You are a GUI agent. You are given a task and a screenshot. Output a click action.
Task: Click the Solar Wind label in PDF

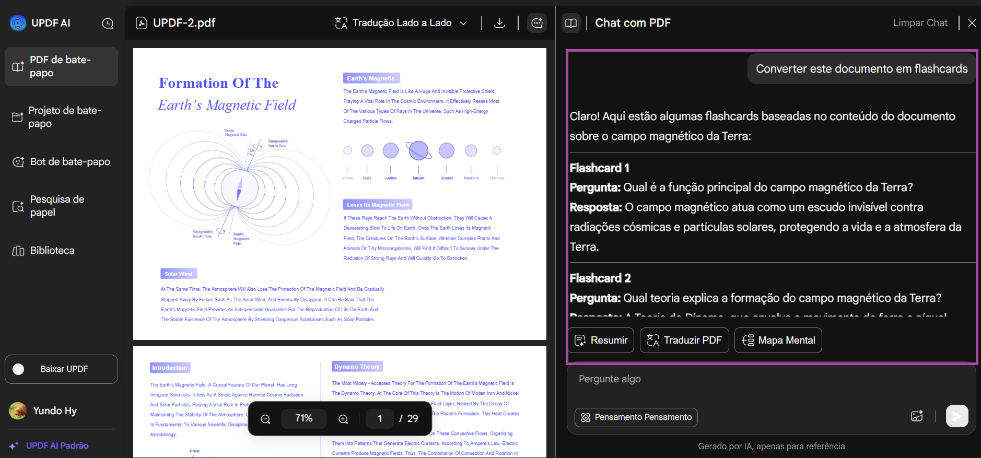[179, 274]
